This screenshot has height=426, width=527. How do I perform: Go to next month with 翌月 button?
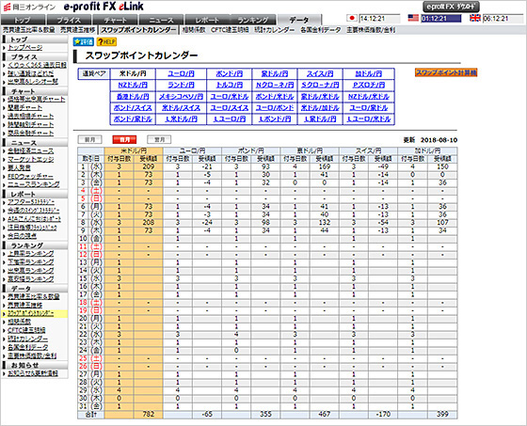[159, 139]
